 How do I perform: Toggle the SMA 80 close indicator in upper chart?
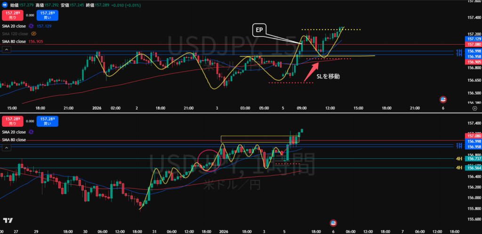tap(14, 41)
